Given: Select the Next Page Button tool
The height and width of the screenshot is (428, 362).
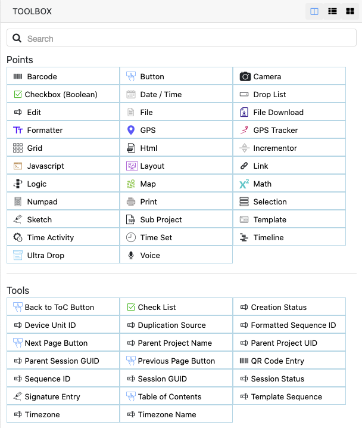Looking at the screenshot, I should tap(56, 343).
